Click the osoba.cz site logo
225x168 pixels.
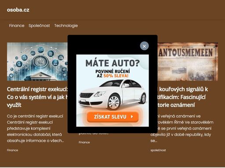(x=18, y=10)
